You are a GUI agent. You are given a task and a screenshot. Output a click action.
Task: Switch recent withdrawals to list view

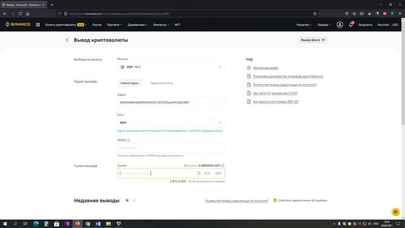[127, 200]
